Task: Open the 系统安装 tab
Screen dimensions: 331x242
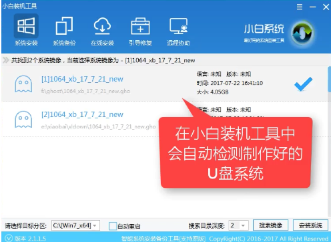Action: click(26, 29)
